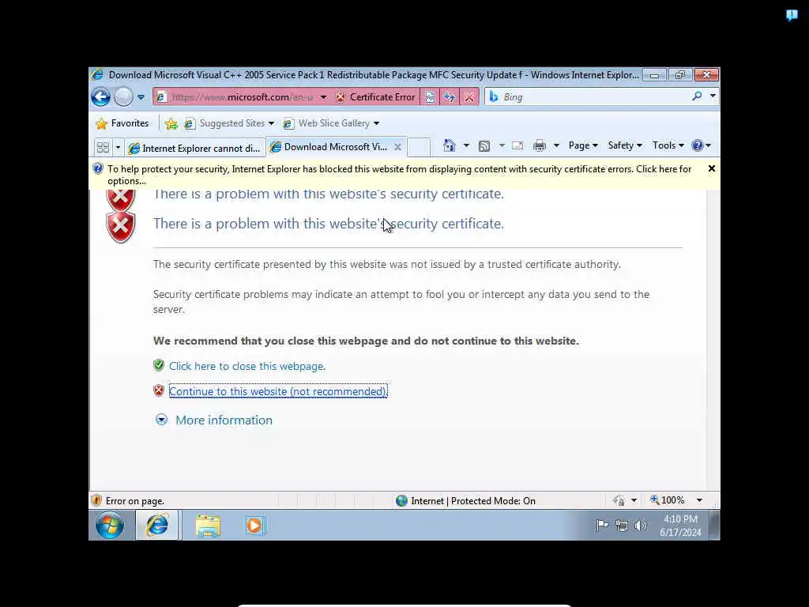This screenshot has width=809, height=607.
Task: Click the status bar globe zone icon
Action: (x=401, y=500)
